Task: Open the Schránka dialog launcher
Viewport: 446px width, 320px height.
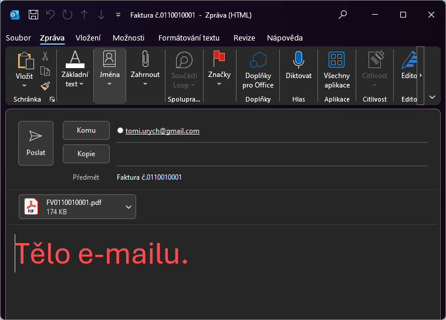Action: click(x=52, y=99)
